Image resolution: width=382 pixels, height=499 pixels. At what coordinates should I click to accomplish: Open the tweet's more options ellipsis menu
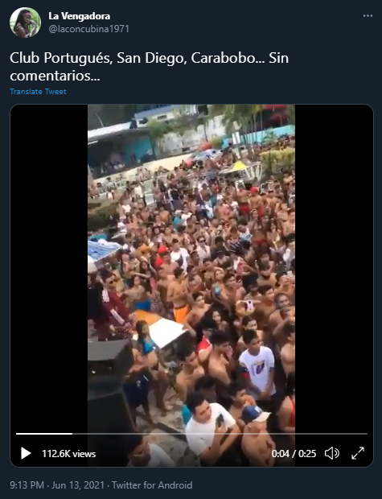(x=368, y=16)
